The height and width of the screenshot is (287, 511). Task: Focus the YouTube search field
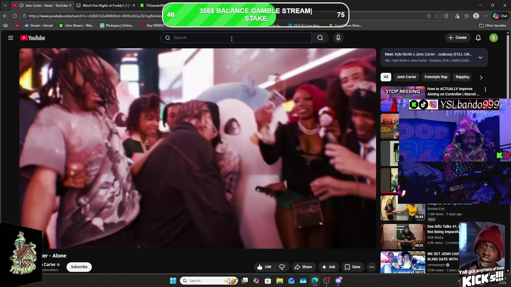pos(236,38)
